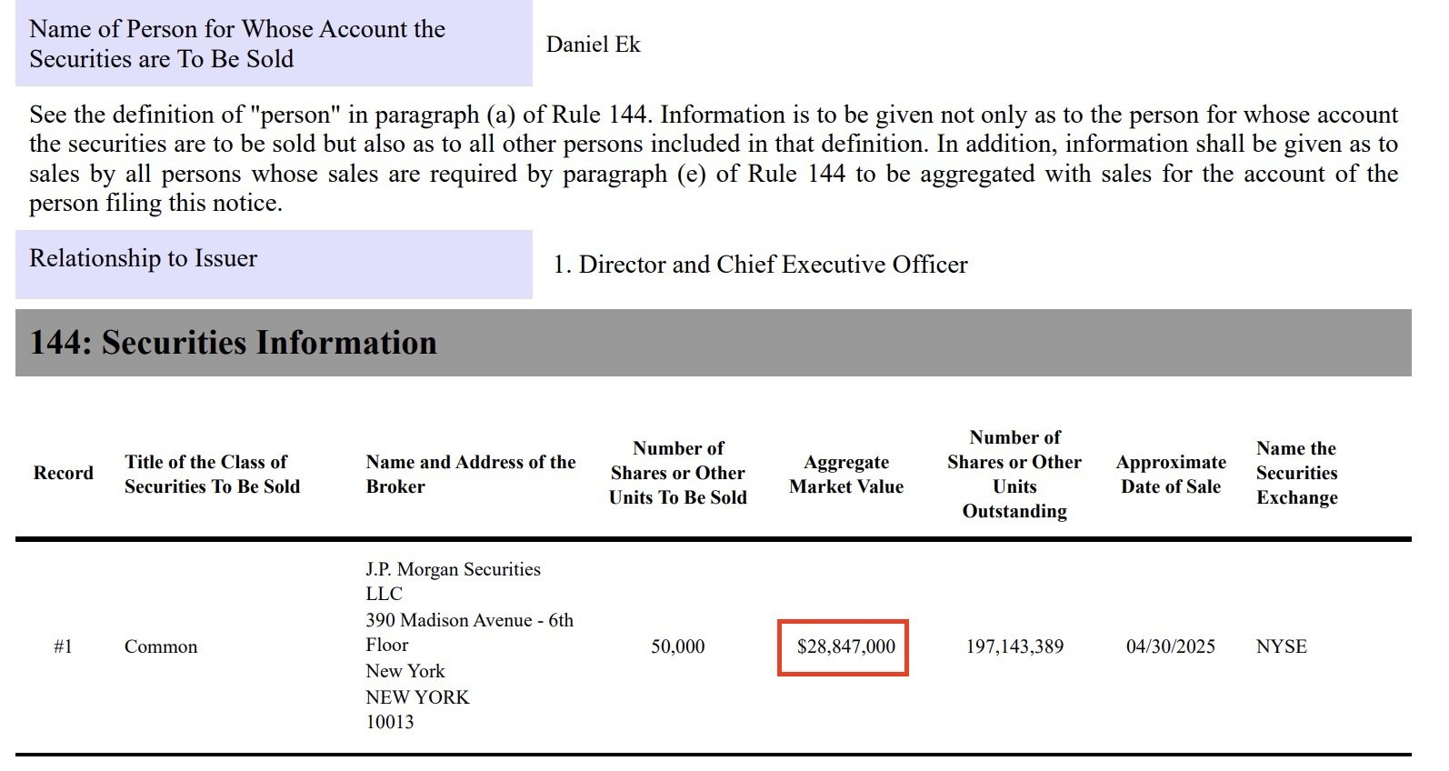Click the 04/30/2025 sale date

(x=1170, y=646)
